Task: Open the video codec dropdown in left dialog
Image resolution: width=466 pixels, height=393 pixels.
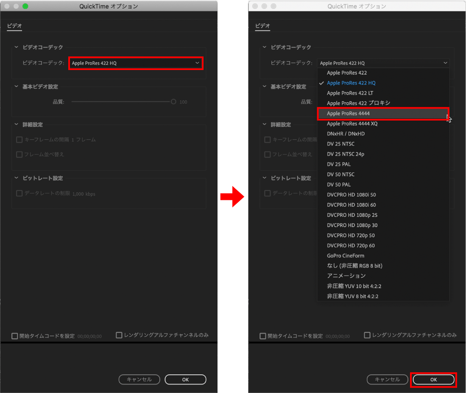Action: [136, 63]
